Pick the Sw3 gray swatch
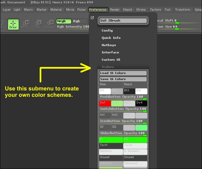 (x=129, y=103)
